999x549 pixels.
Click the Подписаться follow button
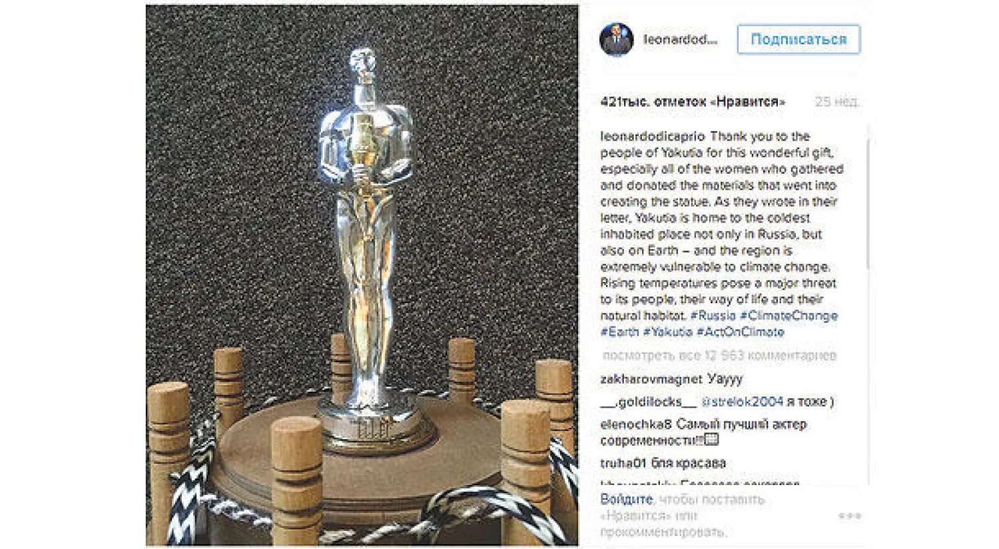(799, 39)
